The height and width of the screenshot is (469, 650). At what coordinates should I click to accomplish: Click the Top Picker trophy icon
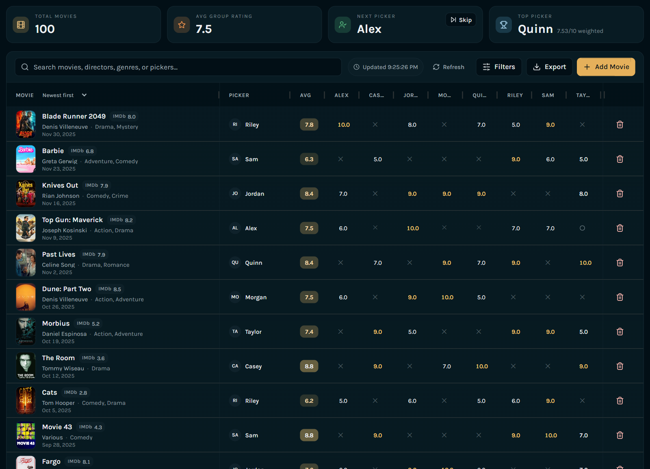point(503,25)
